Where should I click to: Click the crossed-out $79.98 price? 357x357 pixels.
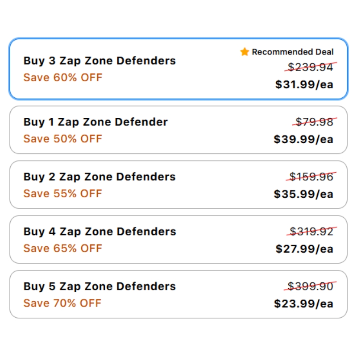[x=315, y=122]
